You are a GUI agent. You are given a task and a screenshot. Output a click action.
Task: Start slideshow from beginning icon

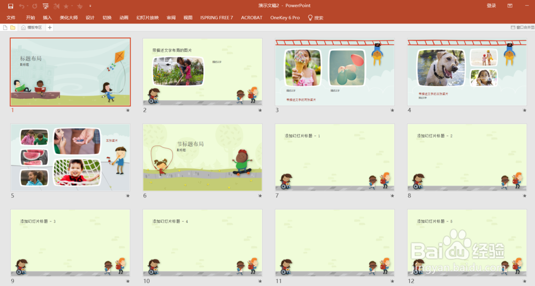tap(45, 6)
